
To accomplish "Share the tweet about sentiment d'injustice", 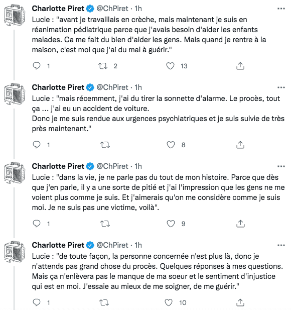I will pos(240,302).
